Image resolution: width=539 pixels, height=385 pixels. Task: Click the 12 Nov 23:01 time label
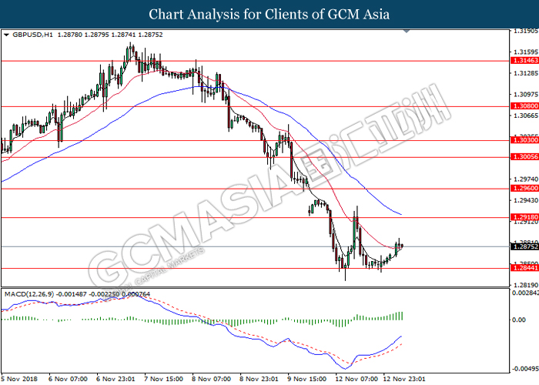404,379
